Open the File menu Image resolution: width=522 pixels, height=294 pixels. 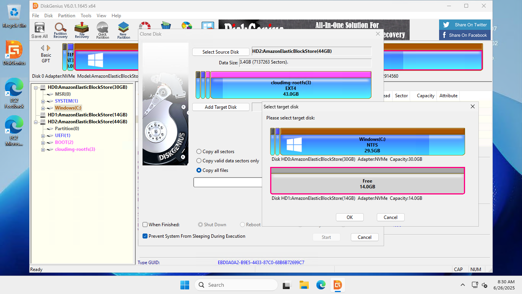[x=36, y=16]
